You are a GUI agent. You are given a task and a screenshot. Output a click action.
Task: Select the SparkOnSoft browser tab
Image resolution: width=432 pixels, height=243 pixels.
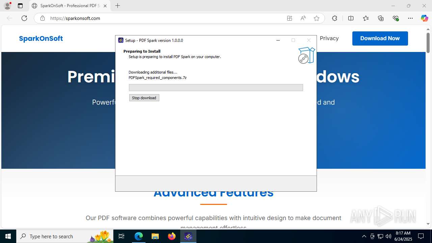point(69,6)
